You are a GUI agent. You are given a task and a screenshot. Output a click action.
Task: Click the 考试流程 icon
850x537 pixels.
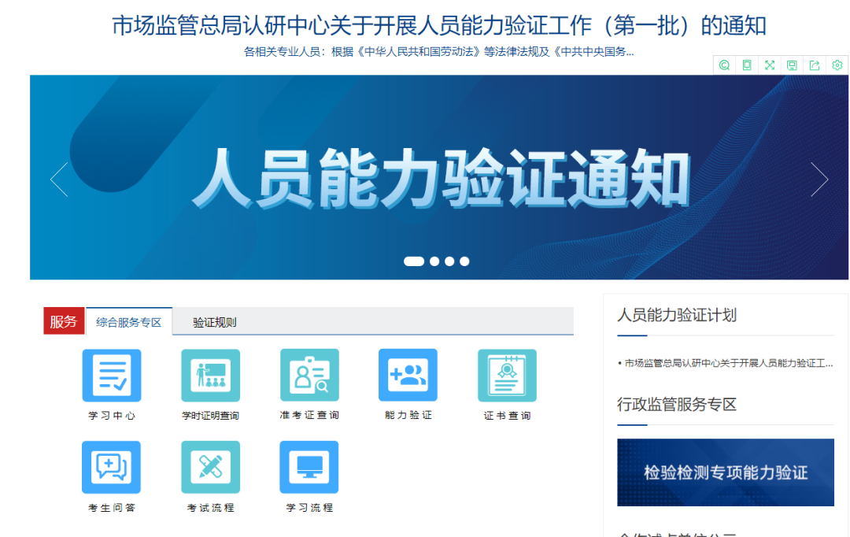click(210, 467)
